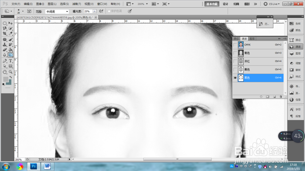Select the active Dodge tool
Viewport: 305px width, 171px height.
click(x=10, y=55)
